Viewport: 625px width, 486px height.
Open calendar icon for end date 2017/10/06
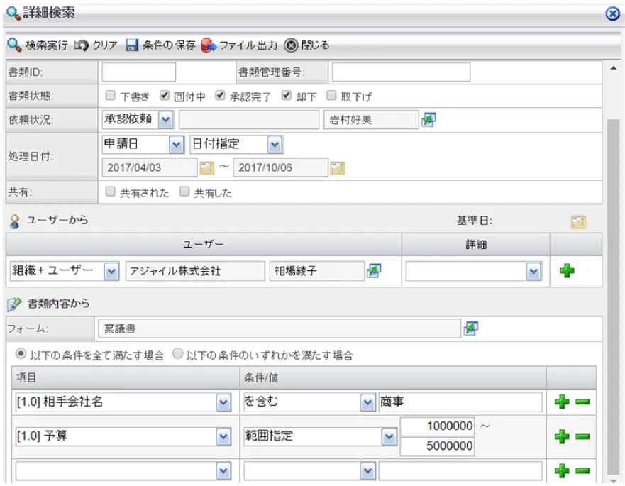[337, 168]
